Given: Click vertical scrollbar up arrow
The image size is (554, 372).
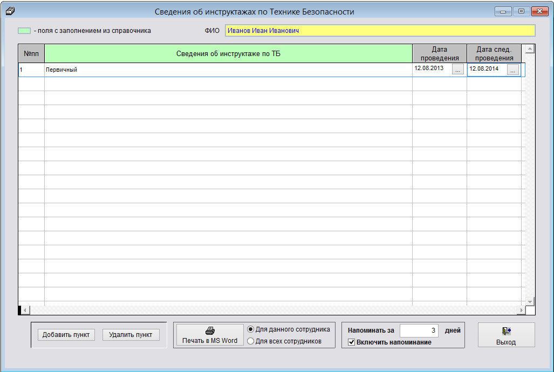Looking at the screenshot, I should tap(530, 49).
